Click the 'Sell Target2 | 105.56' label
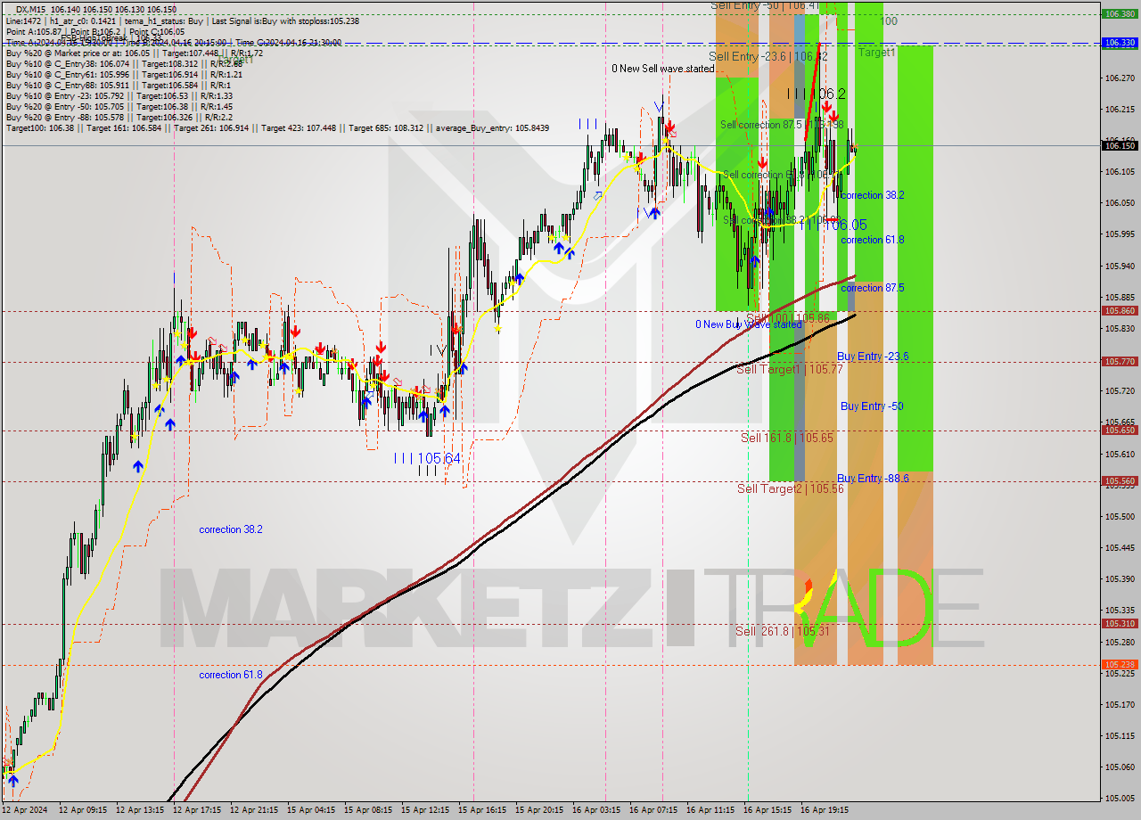This screenshot has height=820, width=1141. pos(791,488)
